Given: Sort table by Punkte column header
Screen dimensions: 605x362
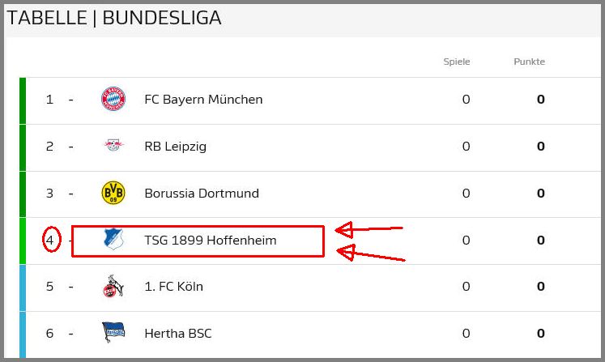Looking at the screenshot, I should click(529, 62).
